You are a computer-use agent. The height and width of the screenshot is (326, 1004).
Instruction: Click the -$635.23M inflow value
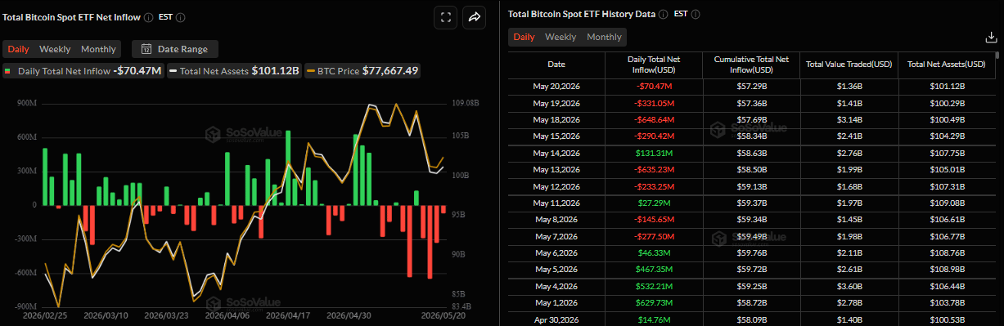tap(654, 169)
